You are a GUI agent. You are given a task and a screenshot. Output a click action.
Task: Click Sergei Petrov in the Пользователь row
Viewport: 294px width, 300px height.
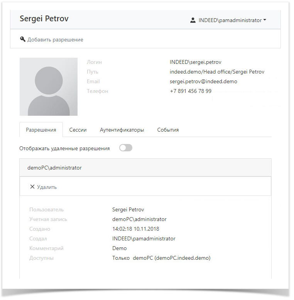point(128,209)
